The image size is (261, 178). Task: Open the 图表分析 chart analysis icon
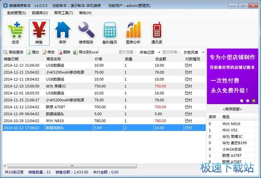(x=133, y=32)
